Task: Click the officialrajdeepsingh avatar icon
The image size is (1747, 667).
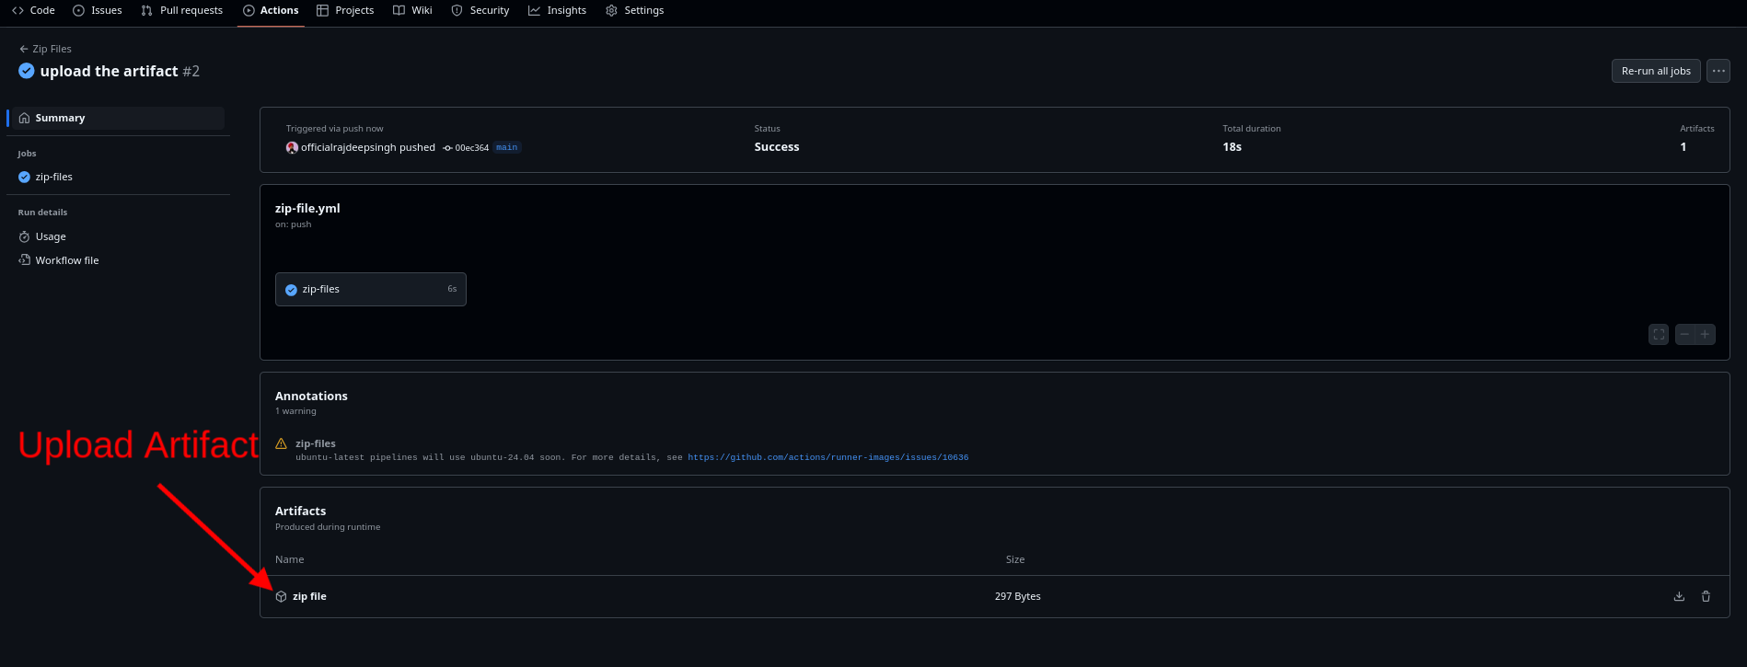Action: point(292,147)
